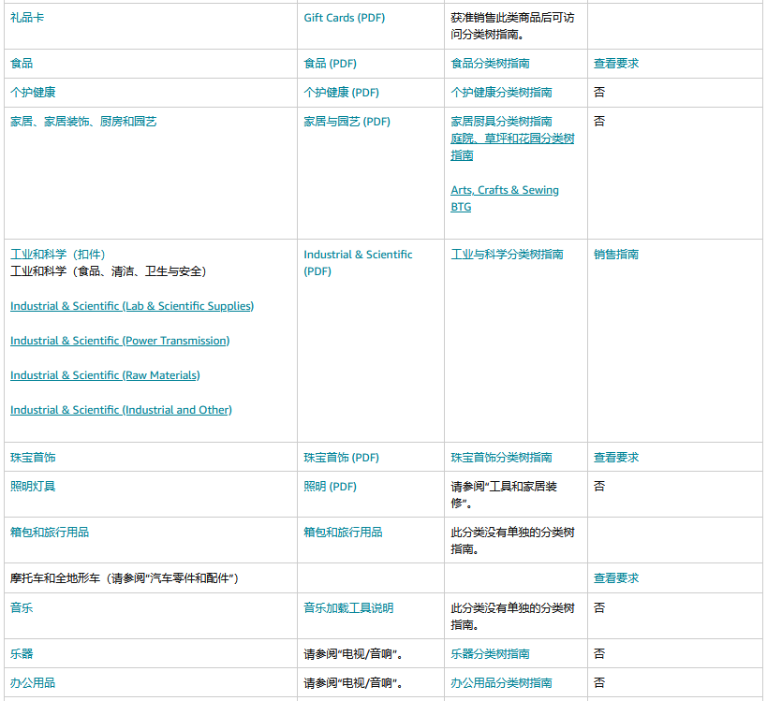Screen dimensions: 767x701
Task: Open Arts, Crafts & Sewing BTG link
Action: 505,198
